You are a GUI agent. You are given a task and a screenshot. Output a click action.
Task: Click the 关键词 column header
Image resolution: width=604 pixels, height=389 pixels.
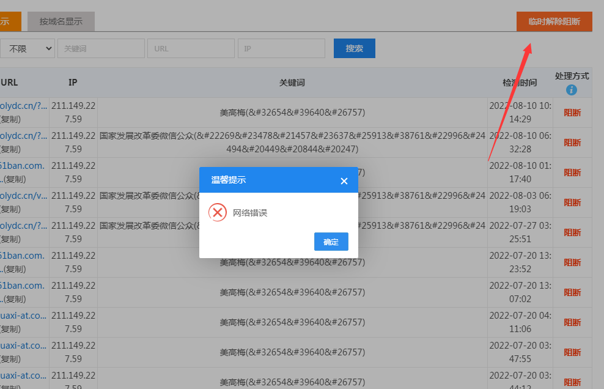click(292, 83)
